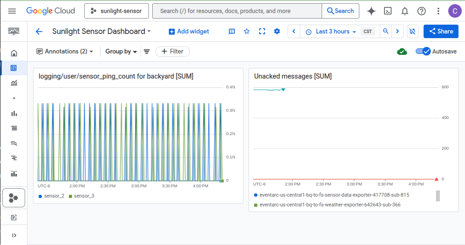Open the Sunlight Sensor Dashboard title menu
The height and width of the screenshot is (245, 465).
(x=101, y=32)
